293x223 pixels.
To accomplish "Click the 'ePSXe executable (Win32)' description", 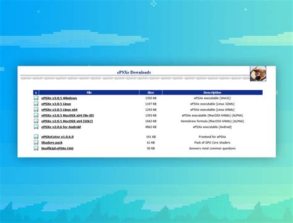I will (x=212, y=98).
